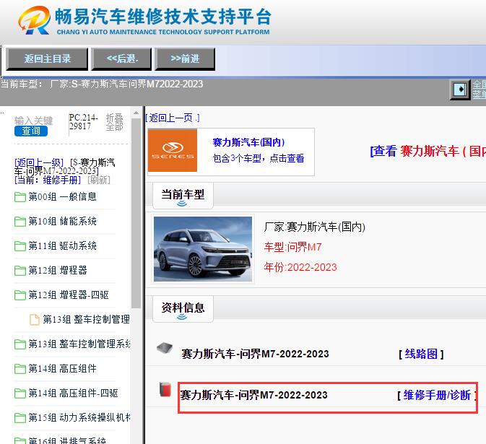Open folder icon for 第12组 增程器
Screen dimensions: 486x444
(20, 271)
